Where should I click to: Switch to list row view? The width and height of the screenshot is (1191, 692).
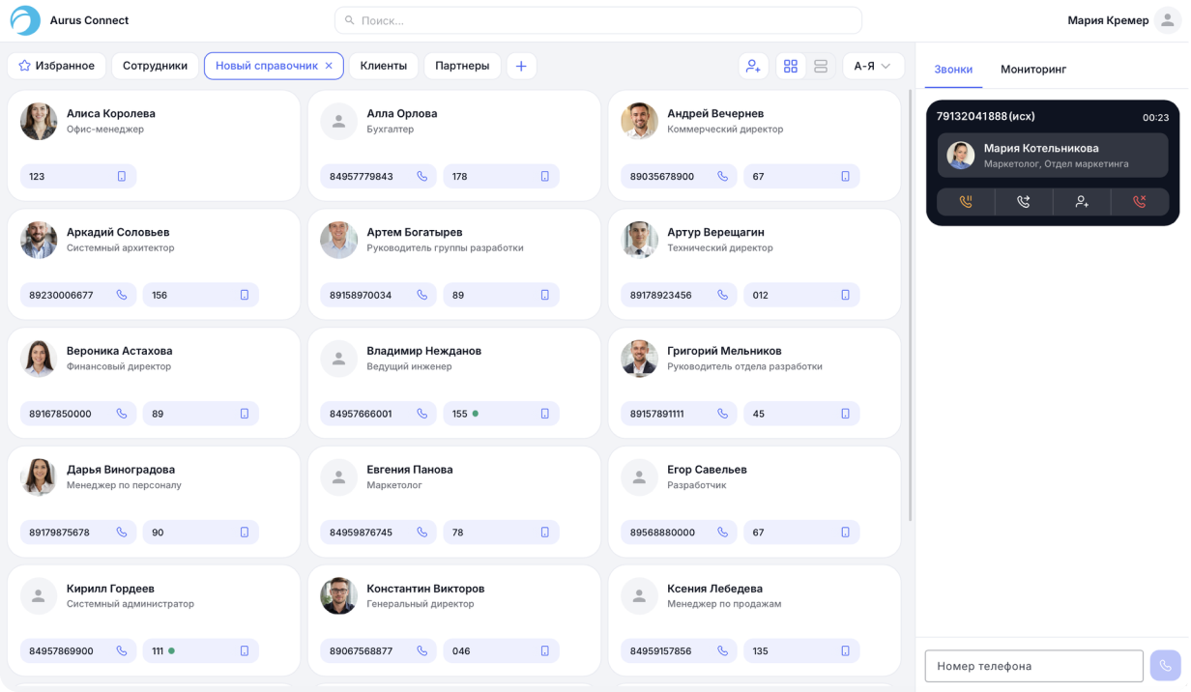pyautogui.click(x=821, y=66)
